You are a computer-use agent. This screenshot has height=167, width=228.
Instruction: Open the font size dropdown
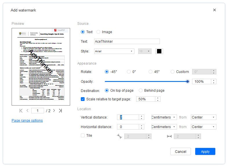click(145, 51)
